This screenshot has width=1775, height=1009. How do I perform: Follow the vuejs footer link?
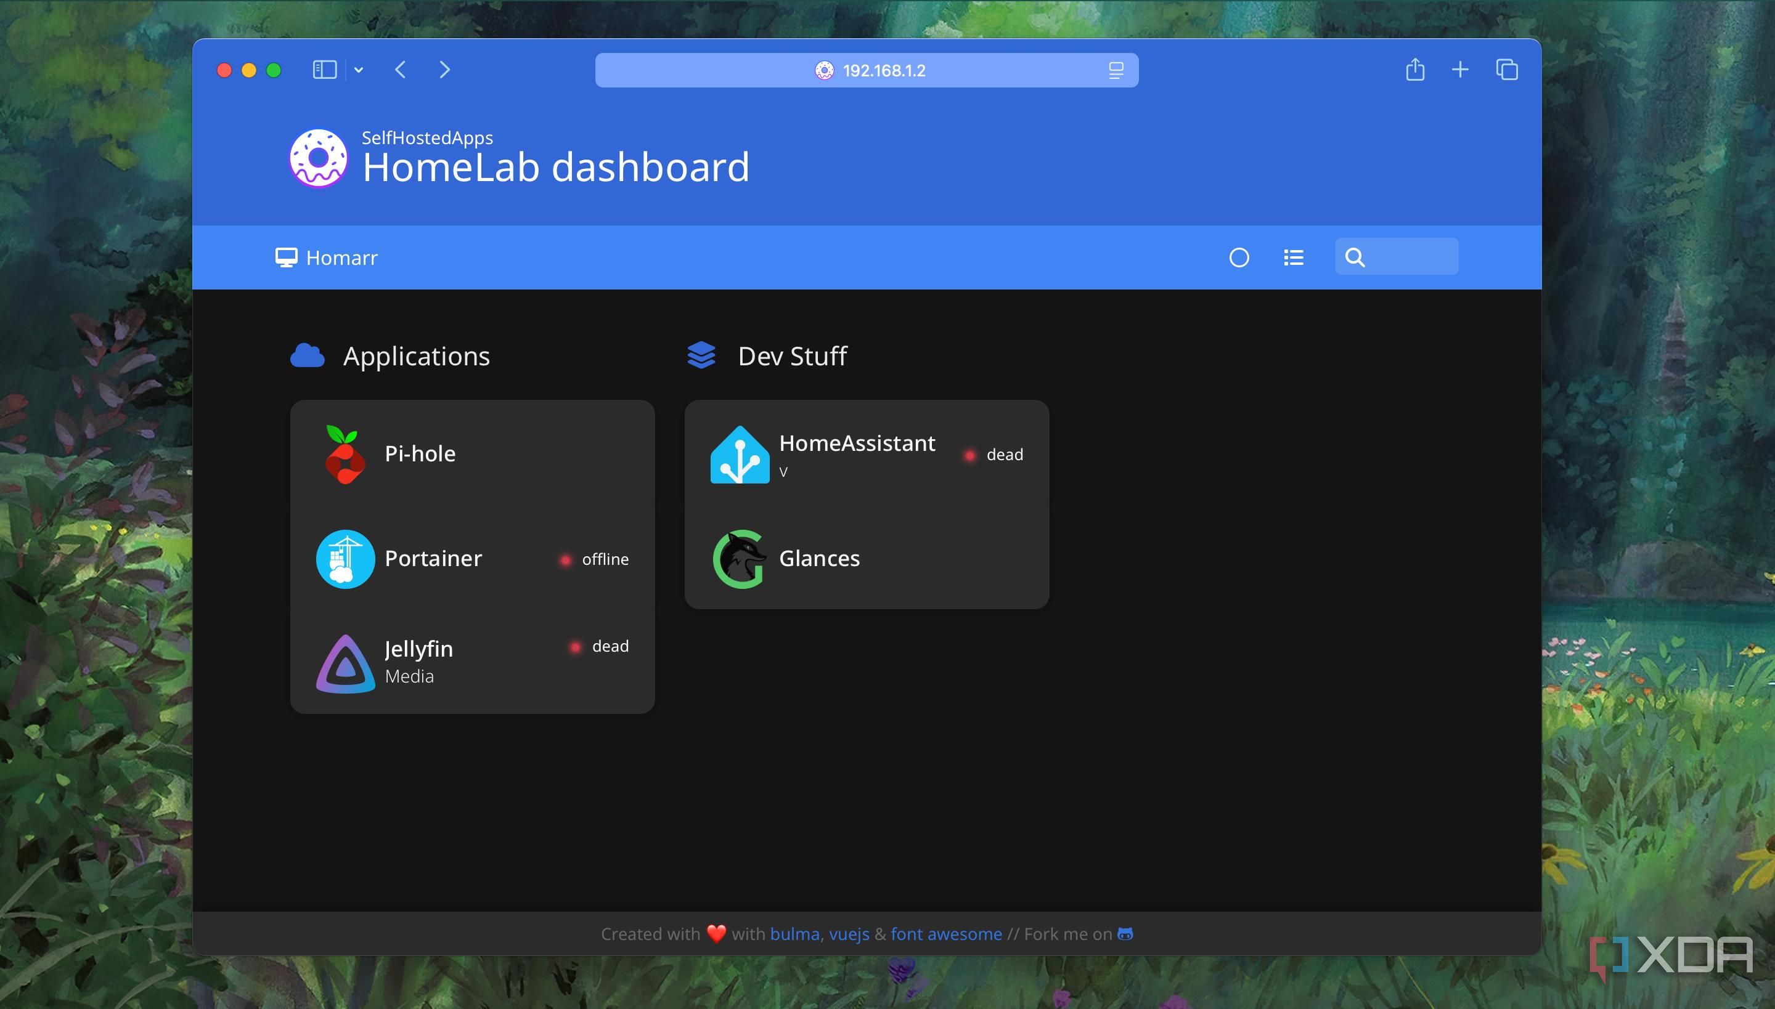849,934
